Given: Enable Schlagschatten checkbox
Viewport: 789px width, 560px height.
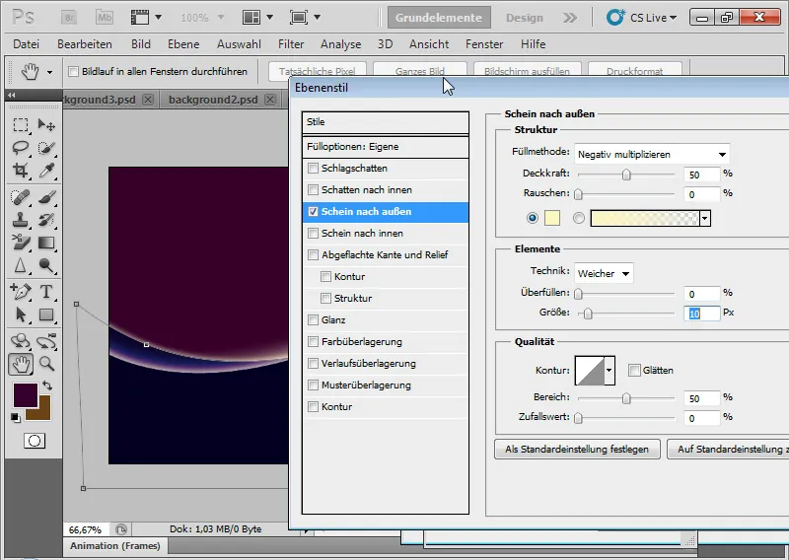Looking at the screenshot, I should pyautogui.click(x=313, y=168).
